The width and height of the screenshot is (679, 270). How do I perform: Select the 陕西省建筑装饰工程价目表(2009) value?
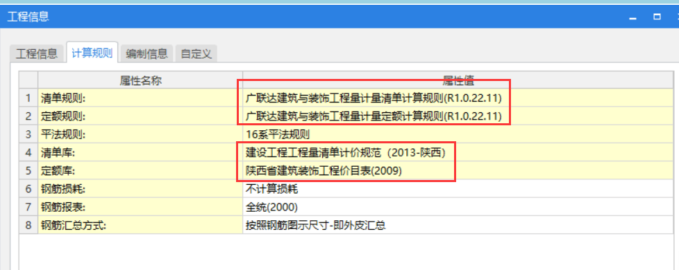click(458, 170)
